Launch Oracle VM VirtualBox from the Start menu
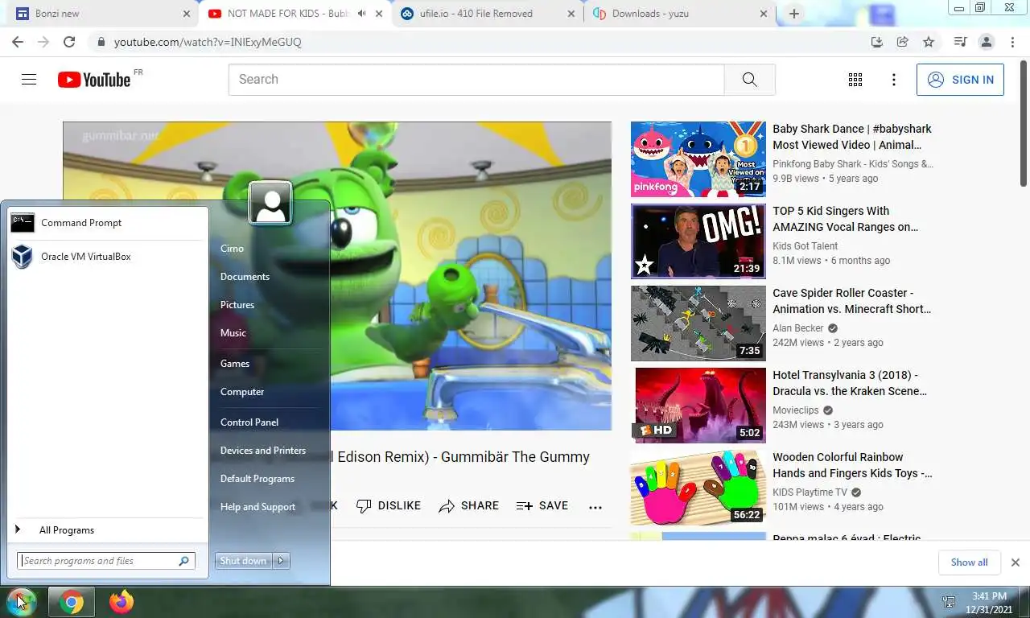Viewport: 1030px width, 618px height. click(105, 257)
